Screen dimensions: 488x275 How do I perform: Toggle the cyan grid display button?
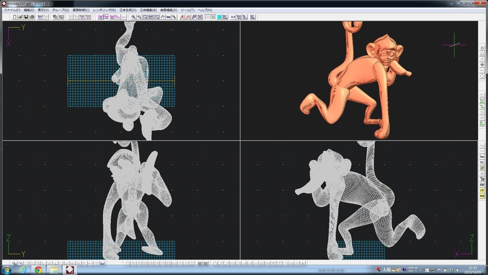tap(219, 17)
